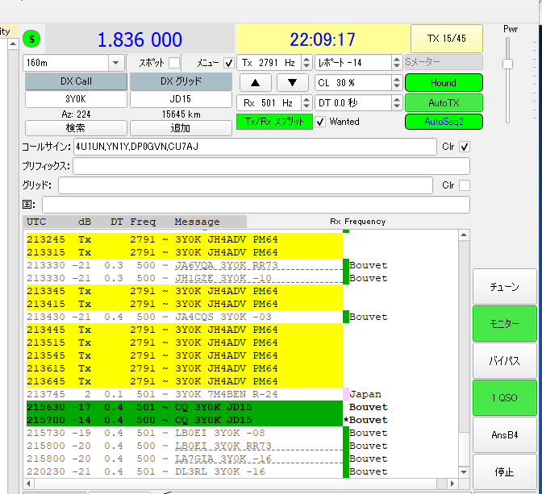Select the DL3RL 3Y0K -16 message
This screenshot has height=494, width=542.
pos(220,471)
